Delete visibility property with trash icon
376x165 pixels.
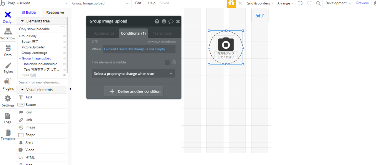click(174, 62)
